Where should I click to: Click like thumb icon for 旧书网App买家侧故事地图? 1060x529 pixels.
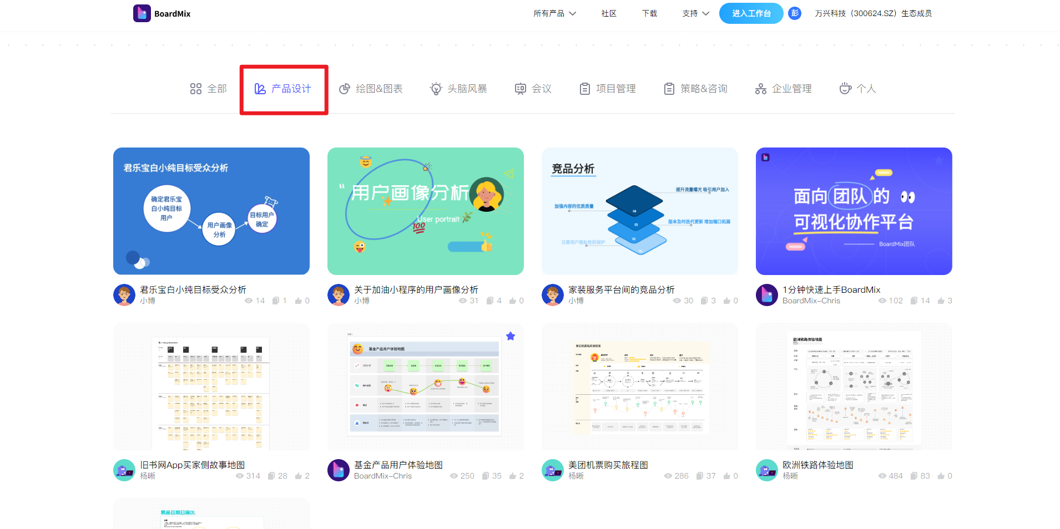299,476
